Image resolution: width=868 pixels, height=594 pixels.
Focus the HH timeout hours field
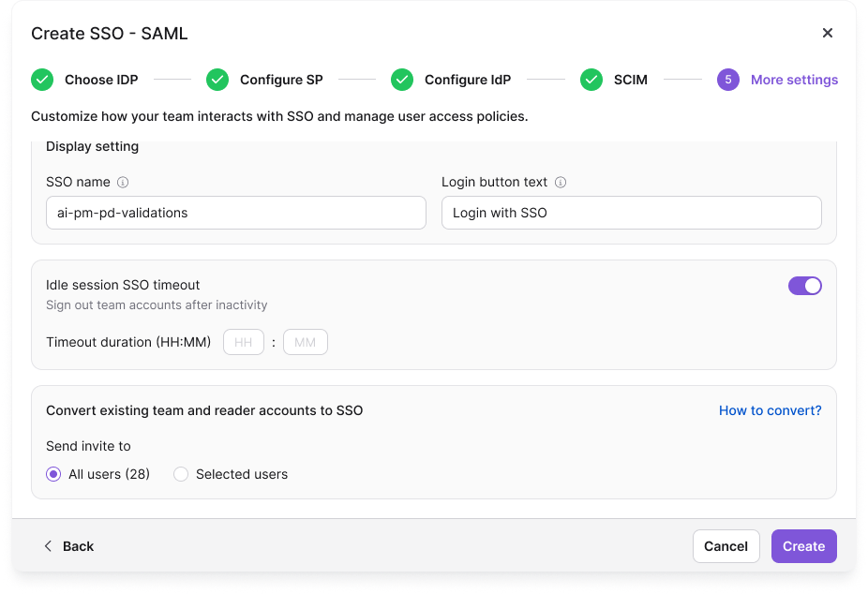coord(244,342)
